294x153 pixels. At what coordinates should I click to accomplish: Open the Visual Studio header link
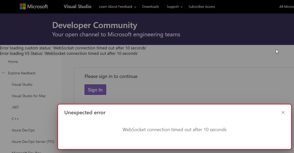click(x=78, y=6)
